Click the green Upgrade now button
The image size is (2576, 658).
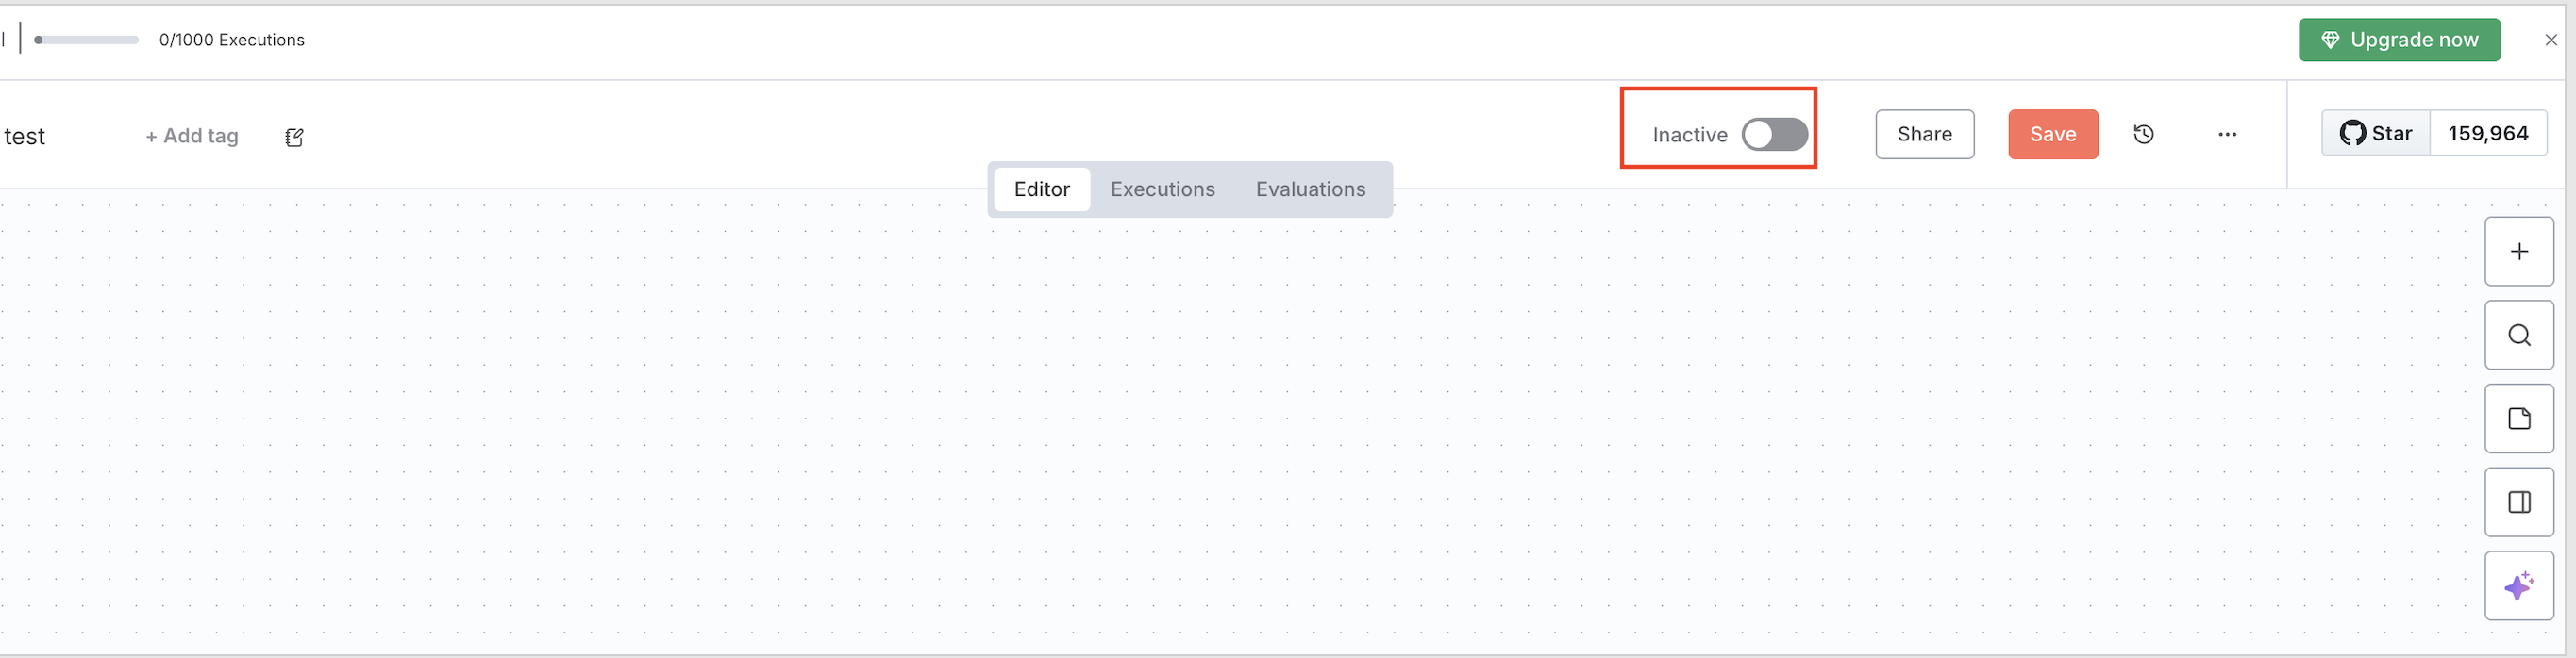[x=2398, y=40]
